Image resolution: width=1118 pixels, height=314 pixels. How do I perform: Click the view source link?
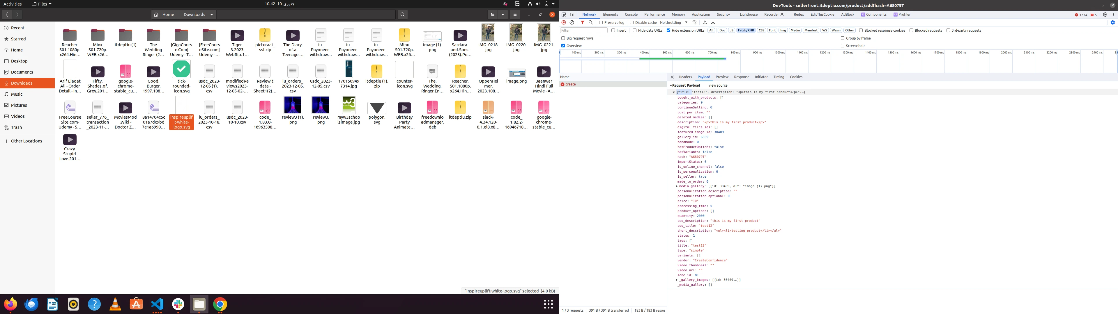click(718, 85)
